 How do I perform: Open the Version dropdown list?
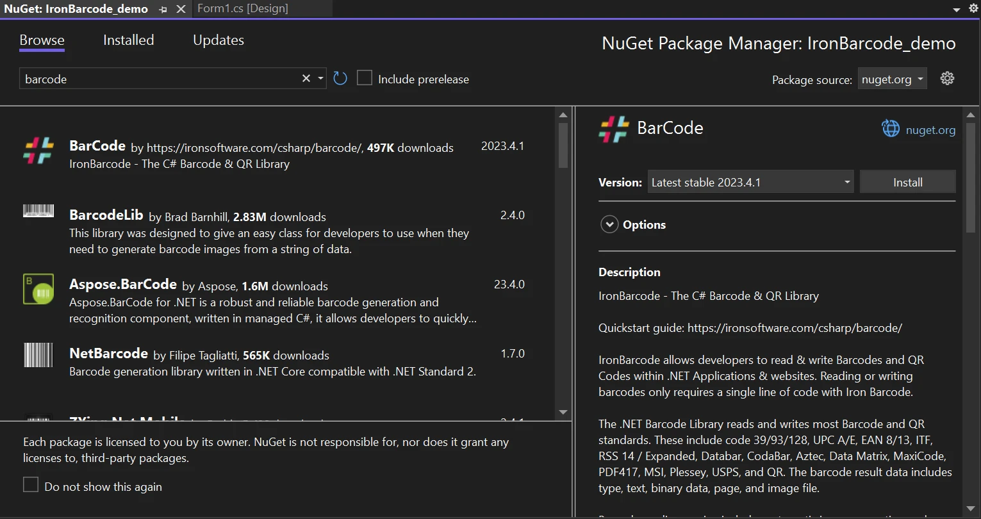coord(750,183)
